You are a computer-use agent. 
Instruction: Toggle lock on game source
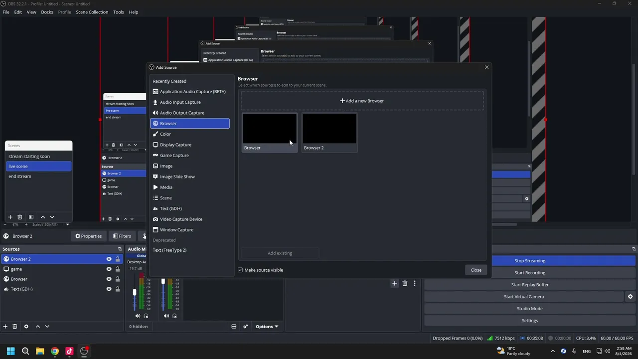coord(118,269)
